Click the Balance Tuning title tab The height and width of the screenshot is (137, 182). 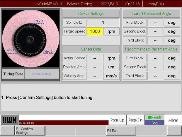(80, 4)
